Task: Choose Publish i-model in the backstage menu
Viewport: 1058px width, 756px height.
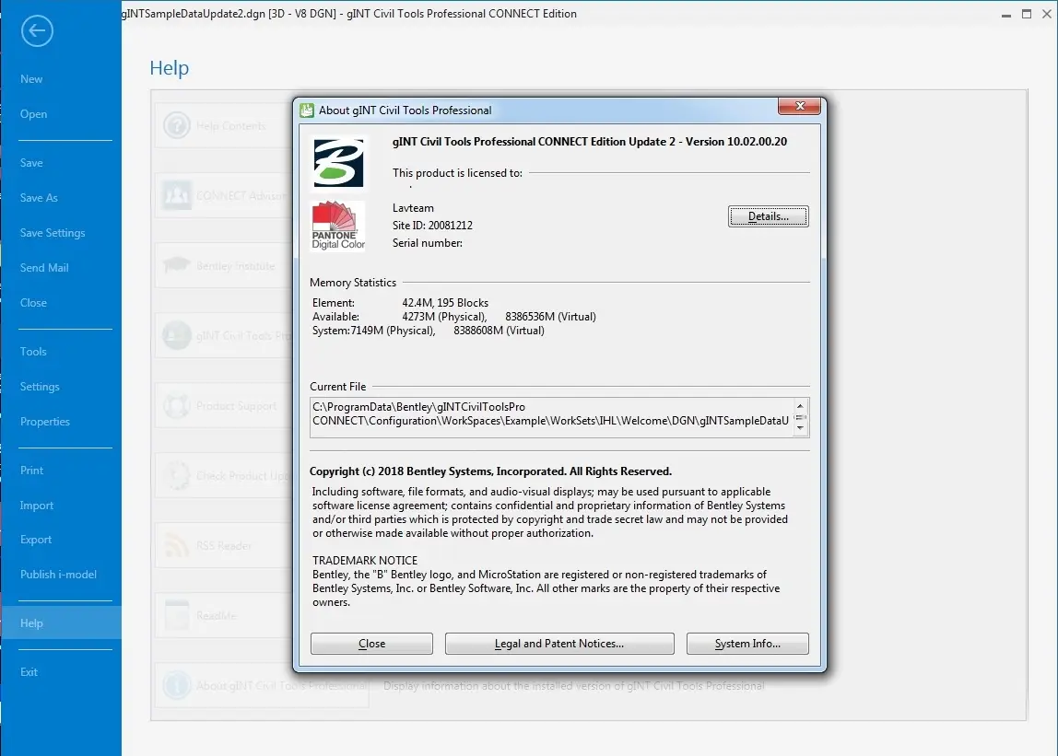Action: coord(59,575)
